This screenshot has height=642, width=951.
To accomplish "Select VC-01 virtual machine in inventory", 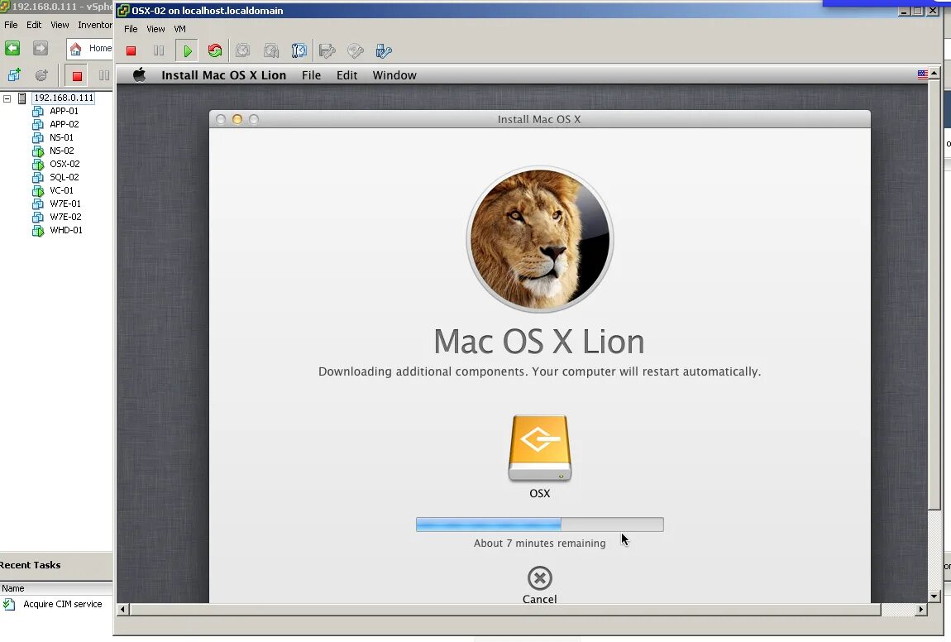I will point(61,190).
